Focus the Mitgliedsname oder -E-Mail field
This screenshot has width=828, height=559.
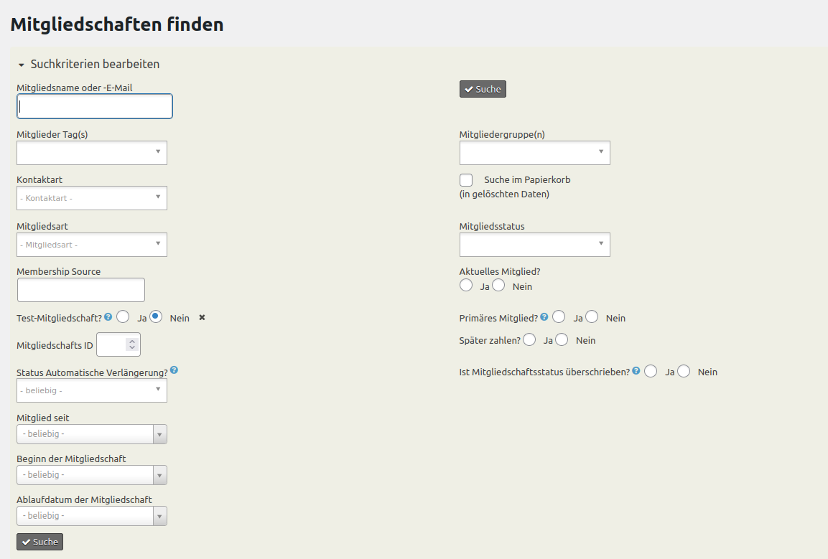[94, 105]
